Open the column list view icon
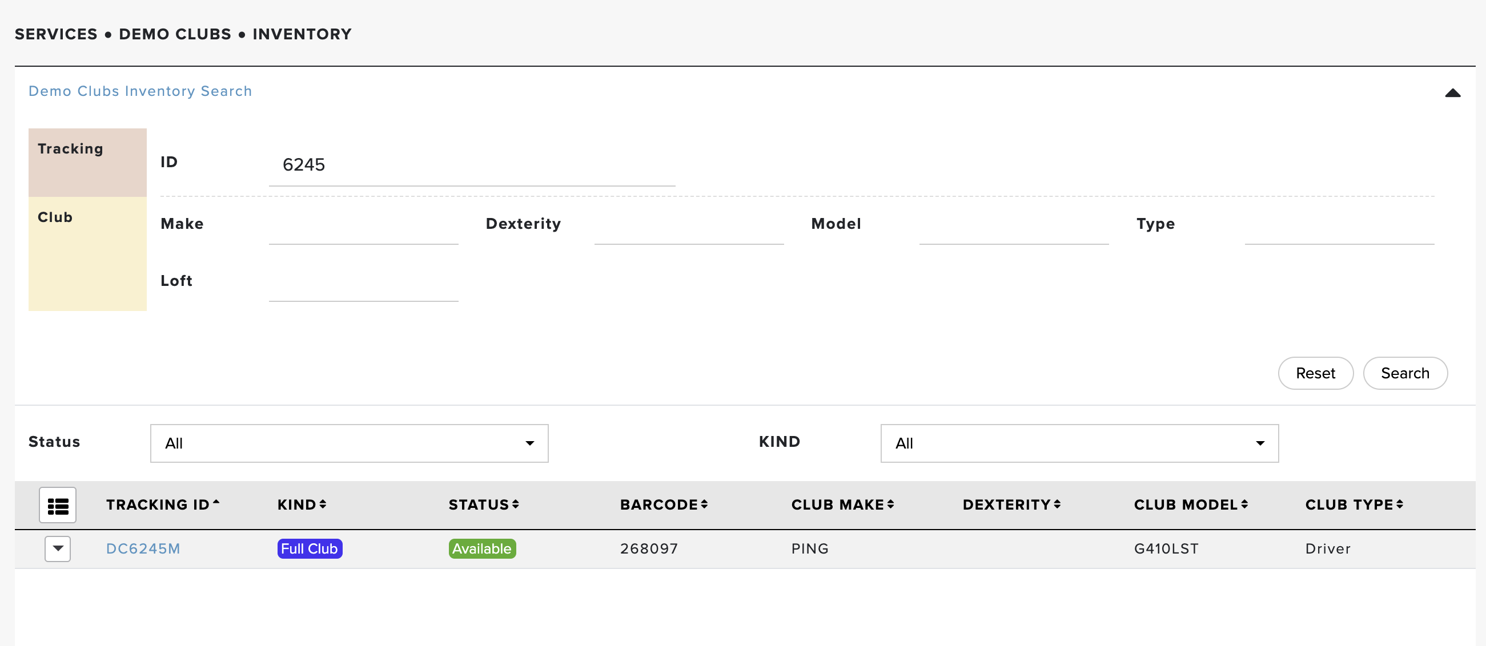1486x646 pixels. pyautogui.click(x=58, y=505)
